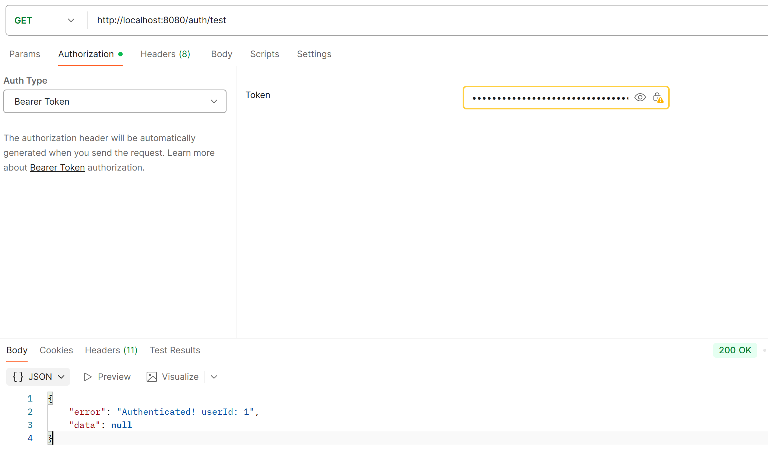Switch to the Scripts tab
This screenshot has height=466, width=768.
tap(264, 54)
